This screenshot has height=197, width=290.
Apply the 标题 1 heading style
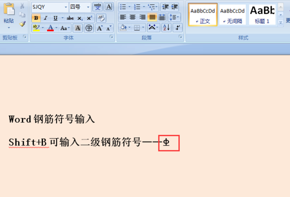click(x=262, y=15)
